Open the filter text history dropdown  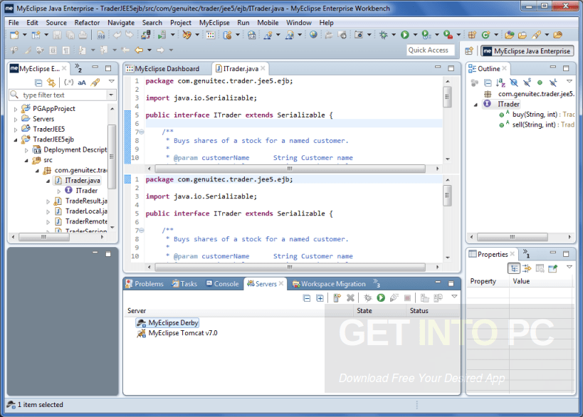(x=111, y=95)
